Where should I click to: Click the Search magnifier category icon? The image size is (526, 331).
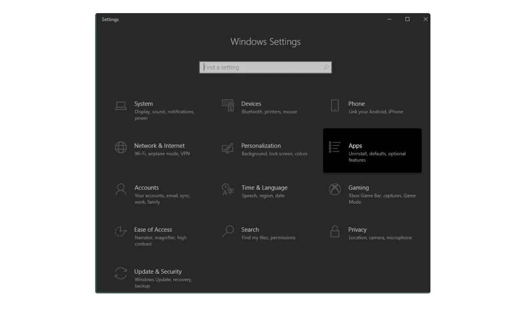pos(228,231)
